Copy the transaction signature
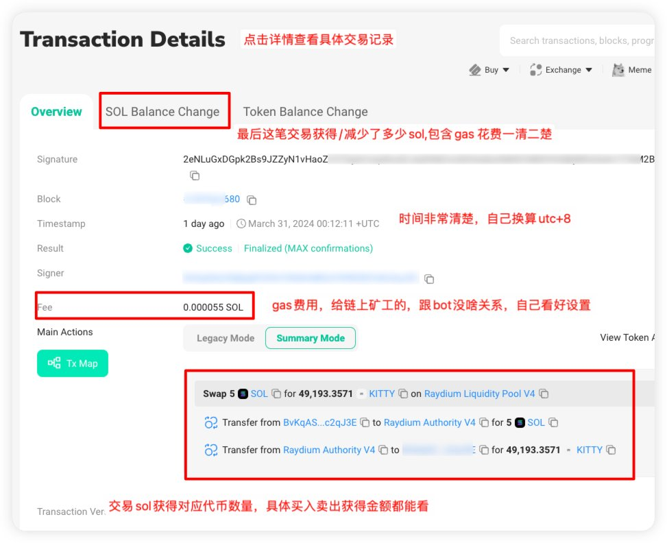This screenshot has height=543, width=667. (195, 176)
